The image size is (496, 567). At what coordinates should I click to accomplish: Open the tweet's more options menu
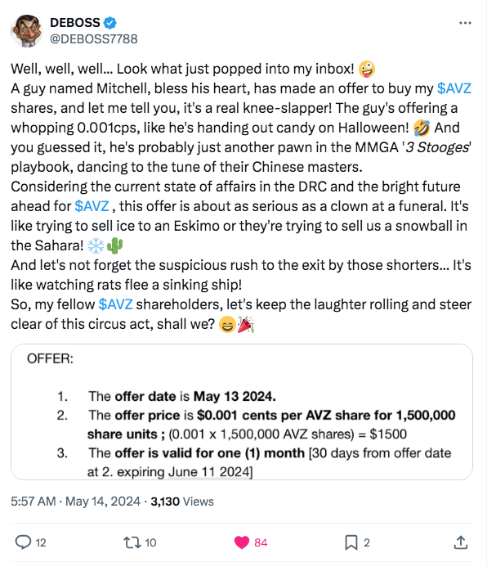[x=466, y=23]
